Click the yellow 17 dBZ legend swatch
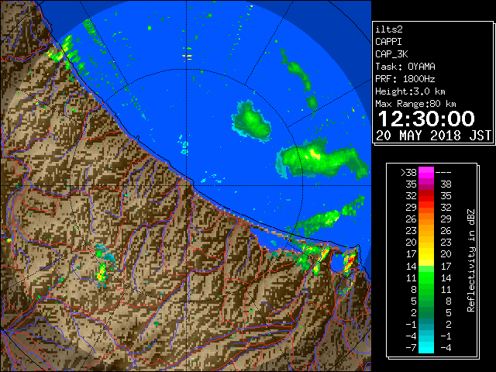This screenshot has width=496, height=372. coord(426,254)
